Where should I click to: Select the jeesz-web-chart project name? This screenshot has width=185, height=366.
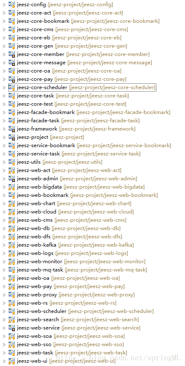point(36,204)
